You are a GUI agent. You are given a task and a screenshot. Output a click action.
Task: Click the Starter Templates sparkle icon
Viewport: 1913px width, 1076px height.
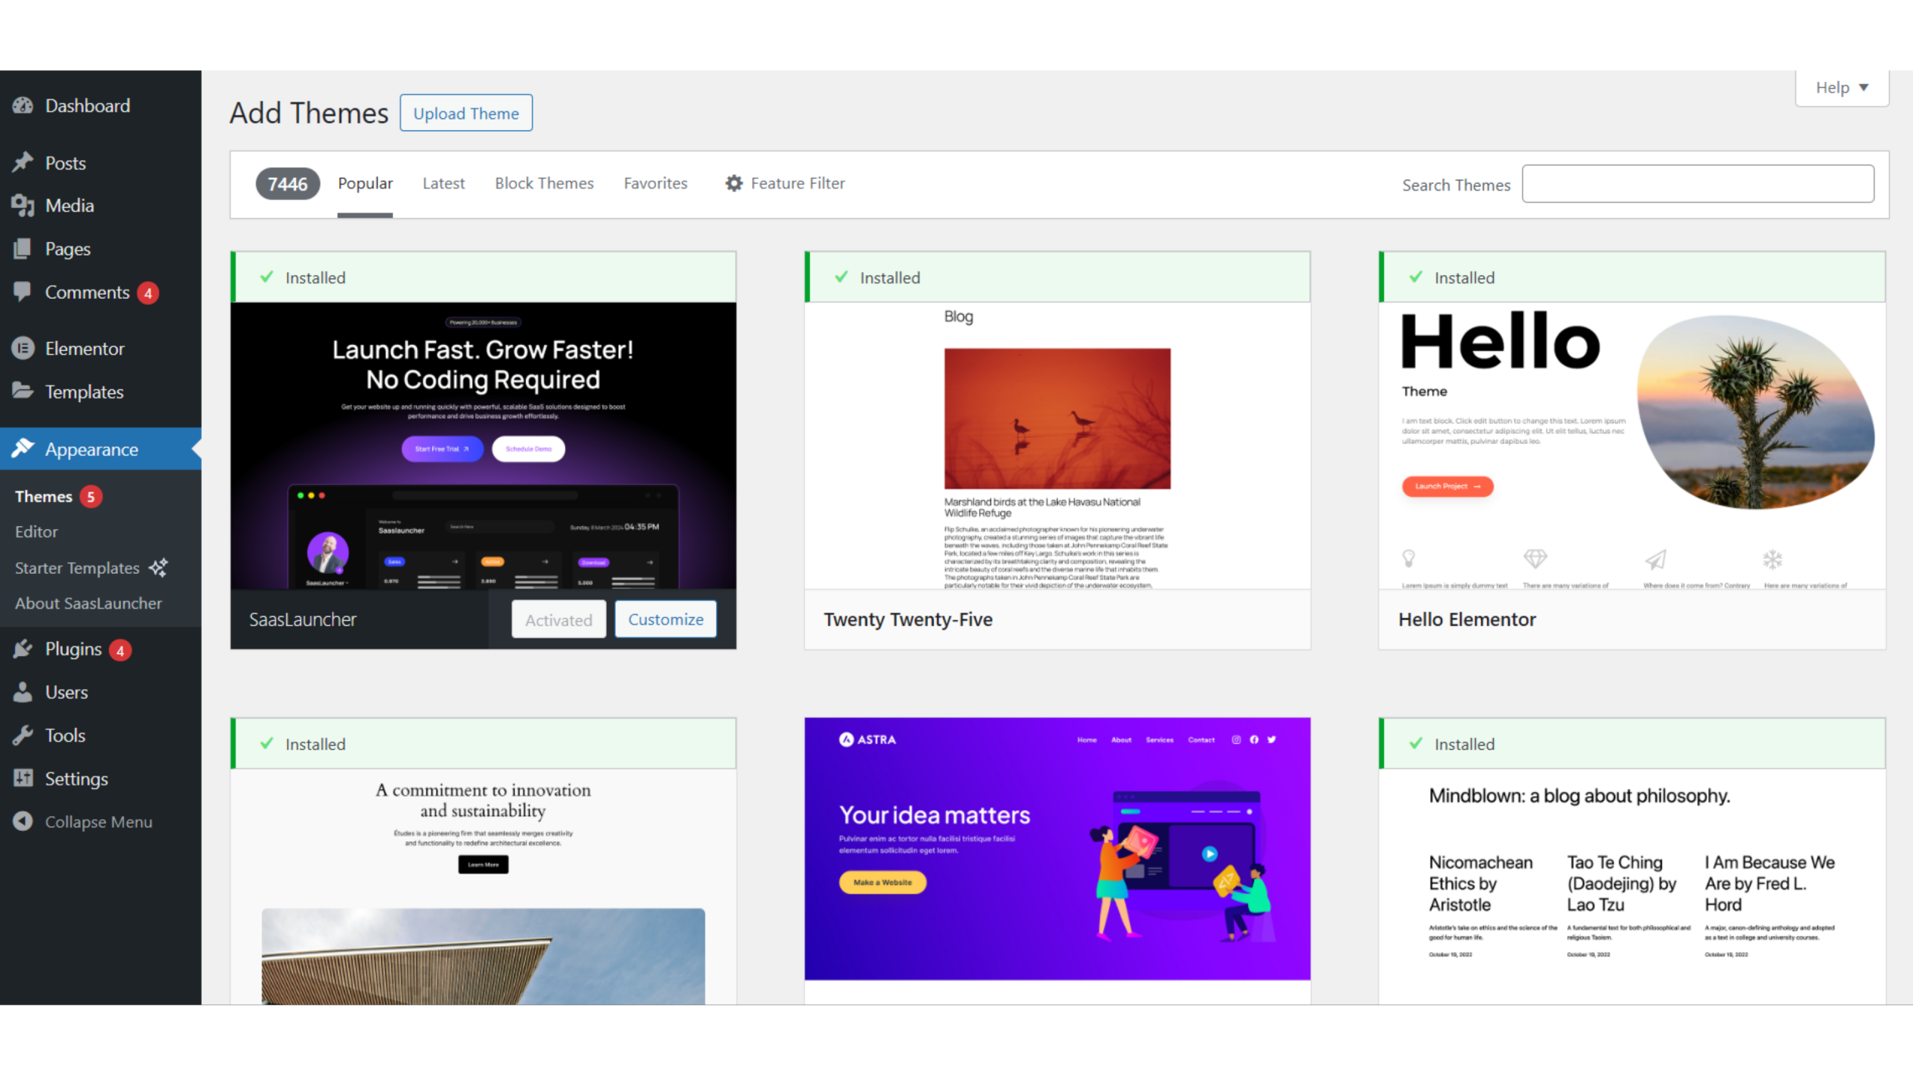click(158, 568)
